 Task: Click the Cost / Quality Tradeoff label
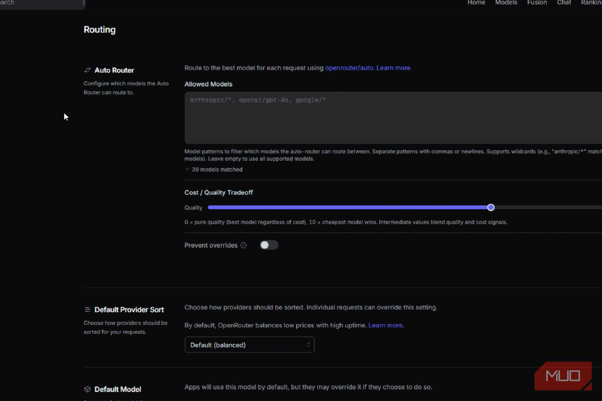point(218,192)
